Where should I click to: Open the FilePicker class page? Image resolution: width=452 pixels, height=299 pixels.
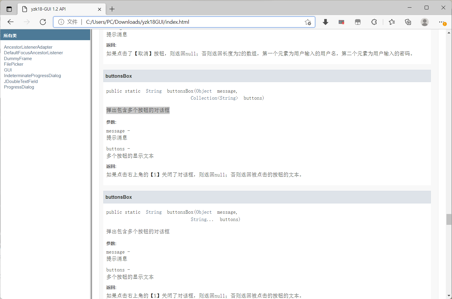(14, 64)
